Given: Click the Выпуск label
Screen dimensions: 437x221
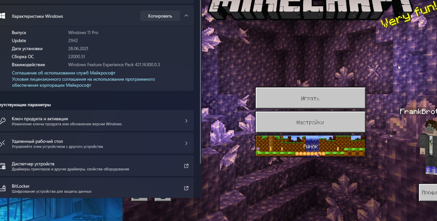Looking at the screenshot, I should (19, 33).
